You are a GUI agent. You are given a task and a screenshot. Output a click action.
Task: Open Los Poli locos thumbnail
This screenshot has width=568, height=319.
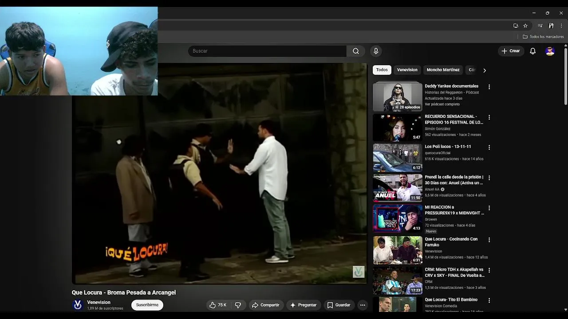tap(398, 157)
